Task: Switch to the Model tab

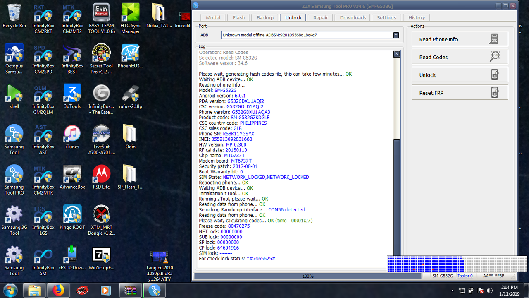Action: click(x=213, y=17)
